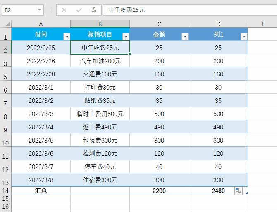This screenshot has height=212, width=277.
Task: Select cell 贴纸费35元
Action: click(x=100, y=100)
